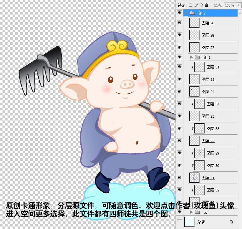This screenshot has width=242, height=229.
Task: Click the clipping mask arrow on 图层 30
Action: click(193, 166)
